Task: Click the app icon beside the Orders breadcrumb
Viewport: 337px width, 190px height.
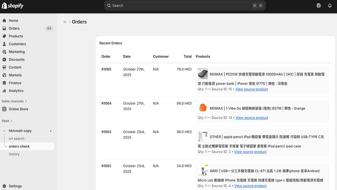Action: click(x=65, y=22)
